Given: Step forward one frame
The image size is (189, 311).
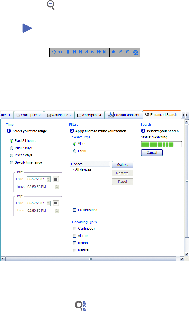Looking at the screenshot, I should point(80,52).
